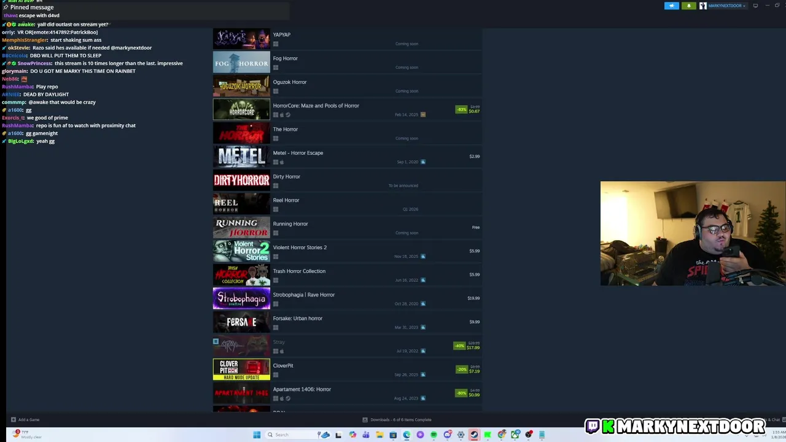Click Apartament 1406: Horror title
The width and height of the screenshot is (786, 442).
(302, 389)
